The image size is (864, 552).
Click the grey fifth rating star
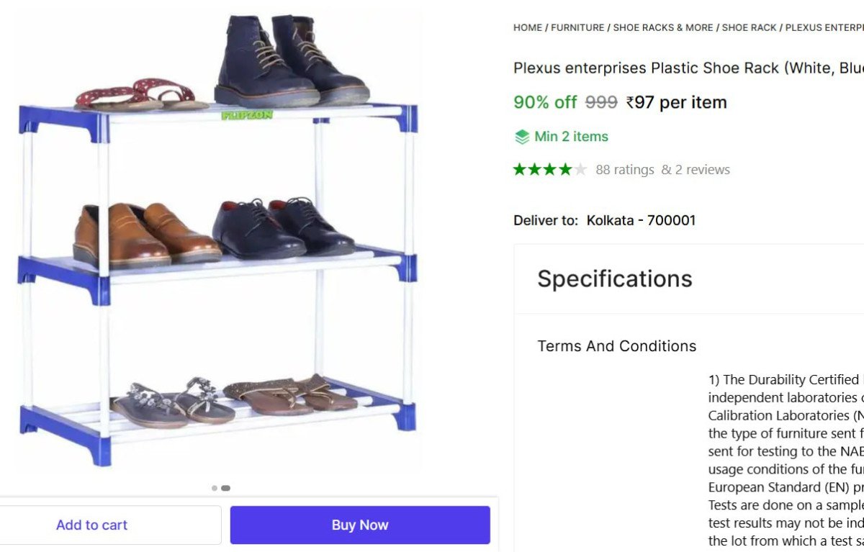(580, 170)
